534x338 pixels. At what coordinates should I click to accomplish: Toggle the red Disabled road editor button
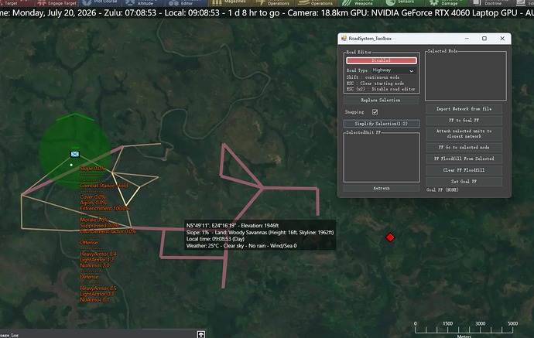point(381,60)
